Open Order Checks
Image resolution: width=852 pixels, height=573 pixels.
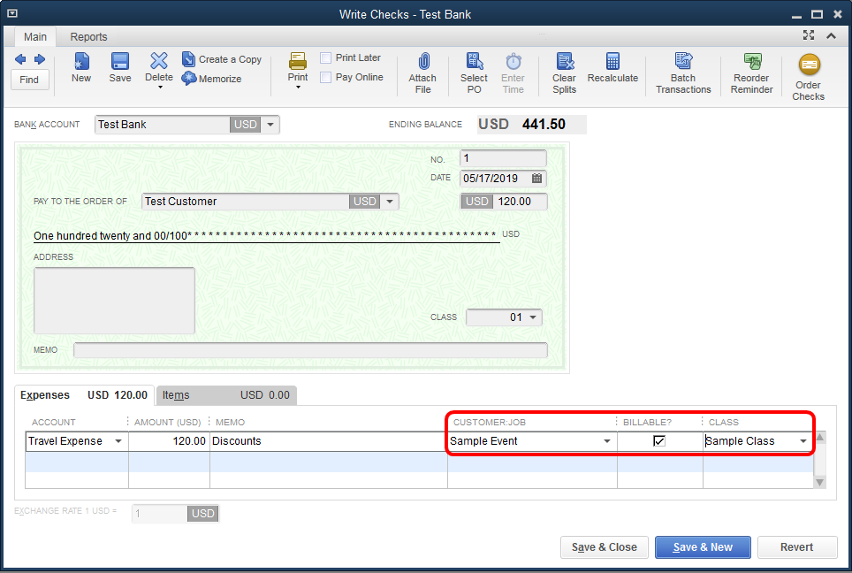[x=808, y=77]
